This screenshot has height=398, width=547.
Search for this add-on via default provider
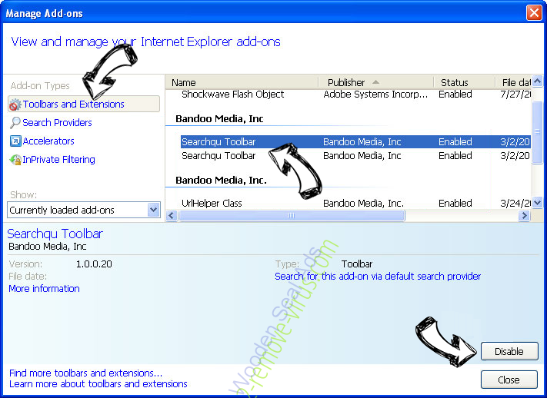click(x=378, y=276)
